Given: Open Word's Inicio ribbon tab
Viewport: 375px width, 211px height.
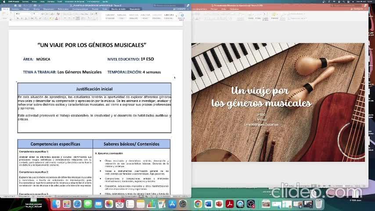Looking at the screenshot, I should (x=5, y=9).
